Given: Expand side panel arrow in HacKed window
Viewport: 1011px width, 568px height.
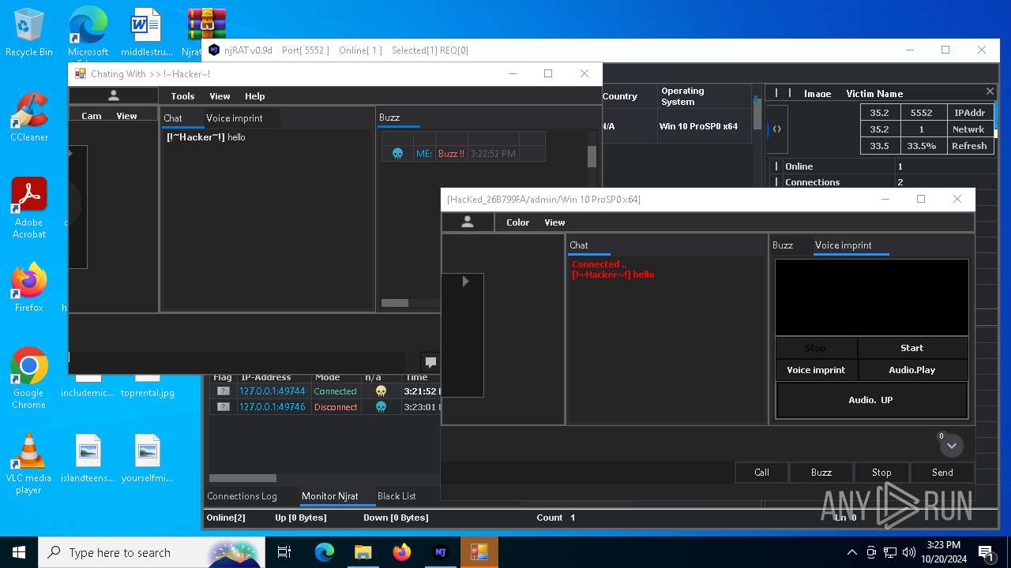Looking at the screenshot, I should tap(465, 281).
